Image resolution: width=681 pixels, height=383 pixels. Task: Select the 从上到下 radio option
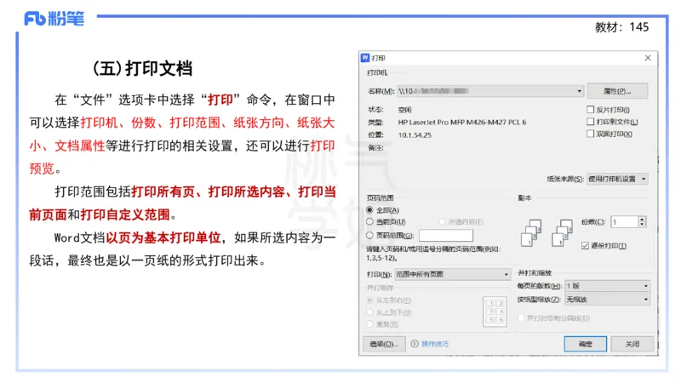tap(369, 312)
